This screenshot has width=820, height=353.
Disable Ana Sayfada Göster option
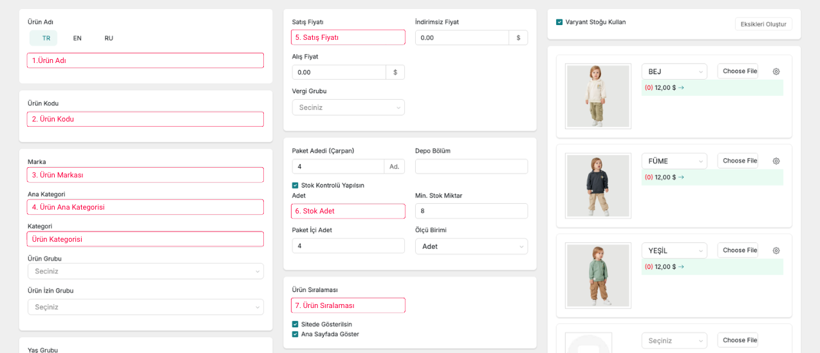295,334
